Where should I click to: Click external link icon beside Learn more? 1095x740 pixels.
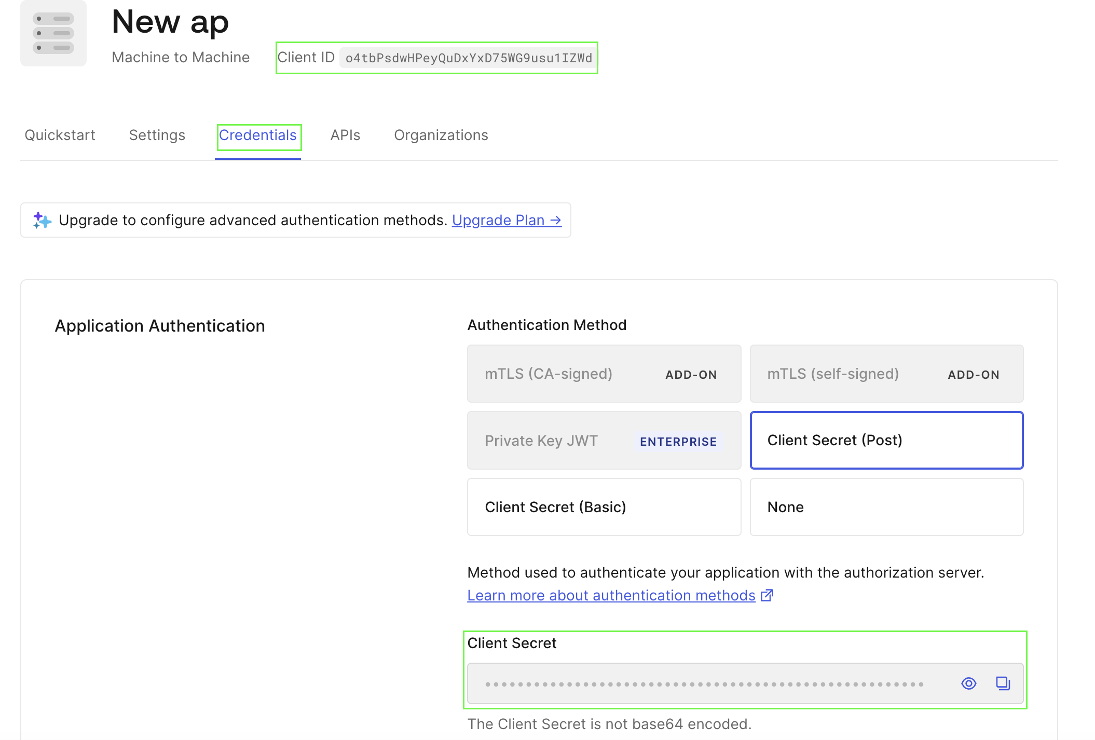pyautogui.click(x=767, y=595)
